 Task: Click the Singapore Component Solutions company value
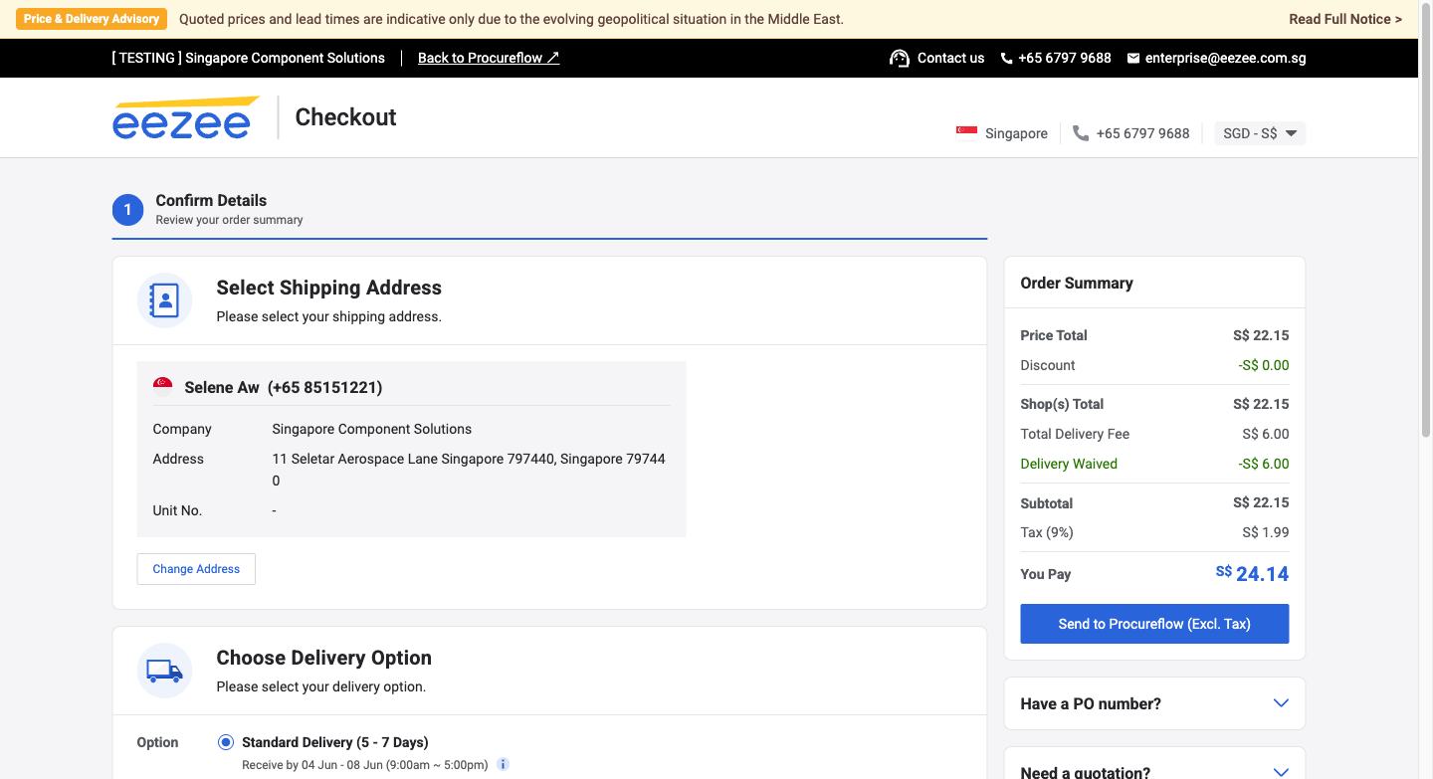click(x=372, y=429)
